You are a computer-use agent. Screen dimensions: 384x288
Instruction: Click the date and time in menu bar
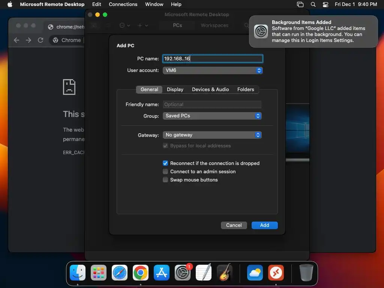pyautogui.click(x=356, y=4)
